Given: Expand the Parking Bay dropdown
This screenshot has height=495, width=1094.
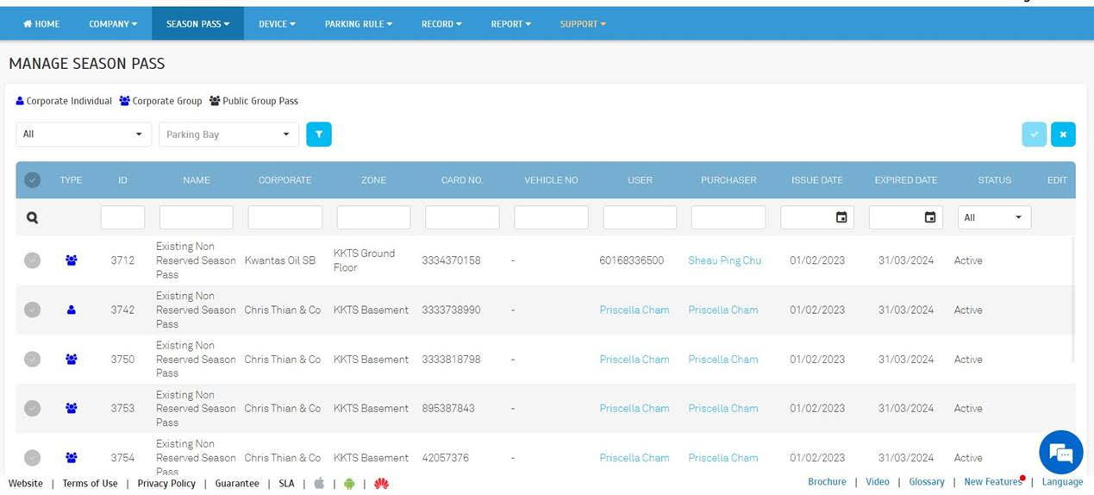Looking at the screenshot, I should (228, 135).
